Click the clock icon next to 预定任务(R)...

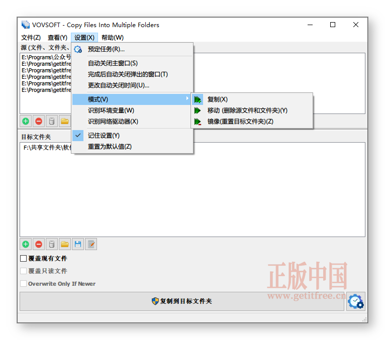click(78, 49)
